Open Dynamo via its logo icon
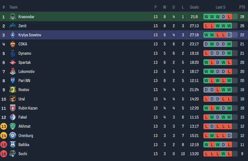248x161 pixels. 13,53
